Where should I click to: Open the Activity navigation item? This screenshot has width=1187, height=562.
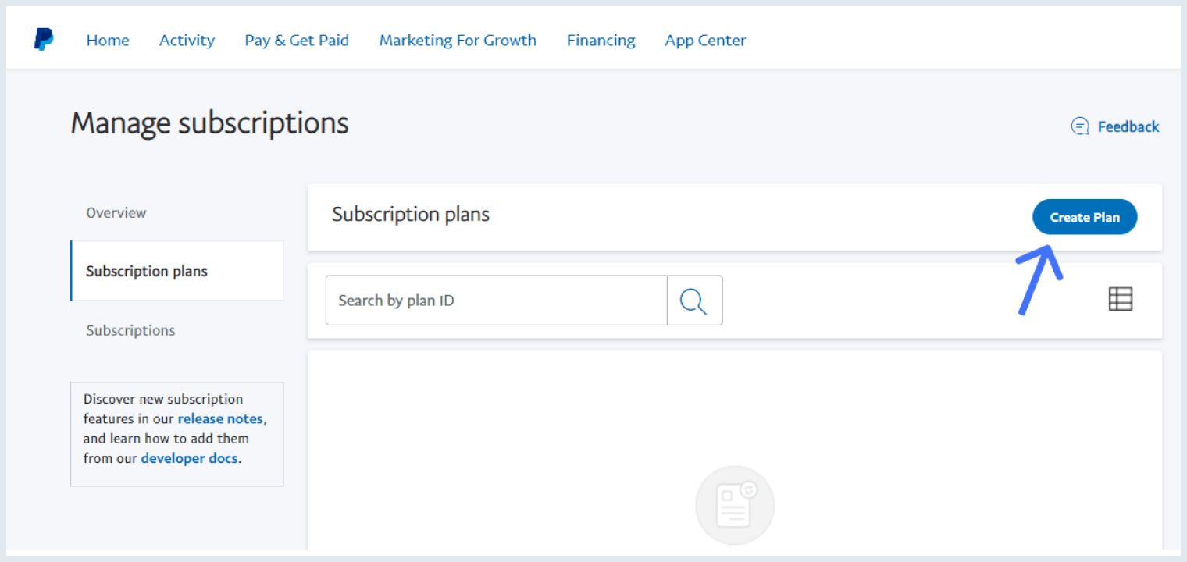click(187, 40)
